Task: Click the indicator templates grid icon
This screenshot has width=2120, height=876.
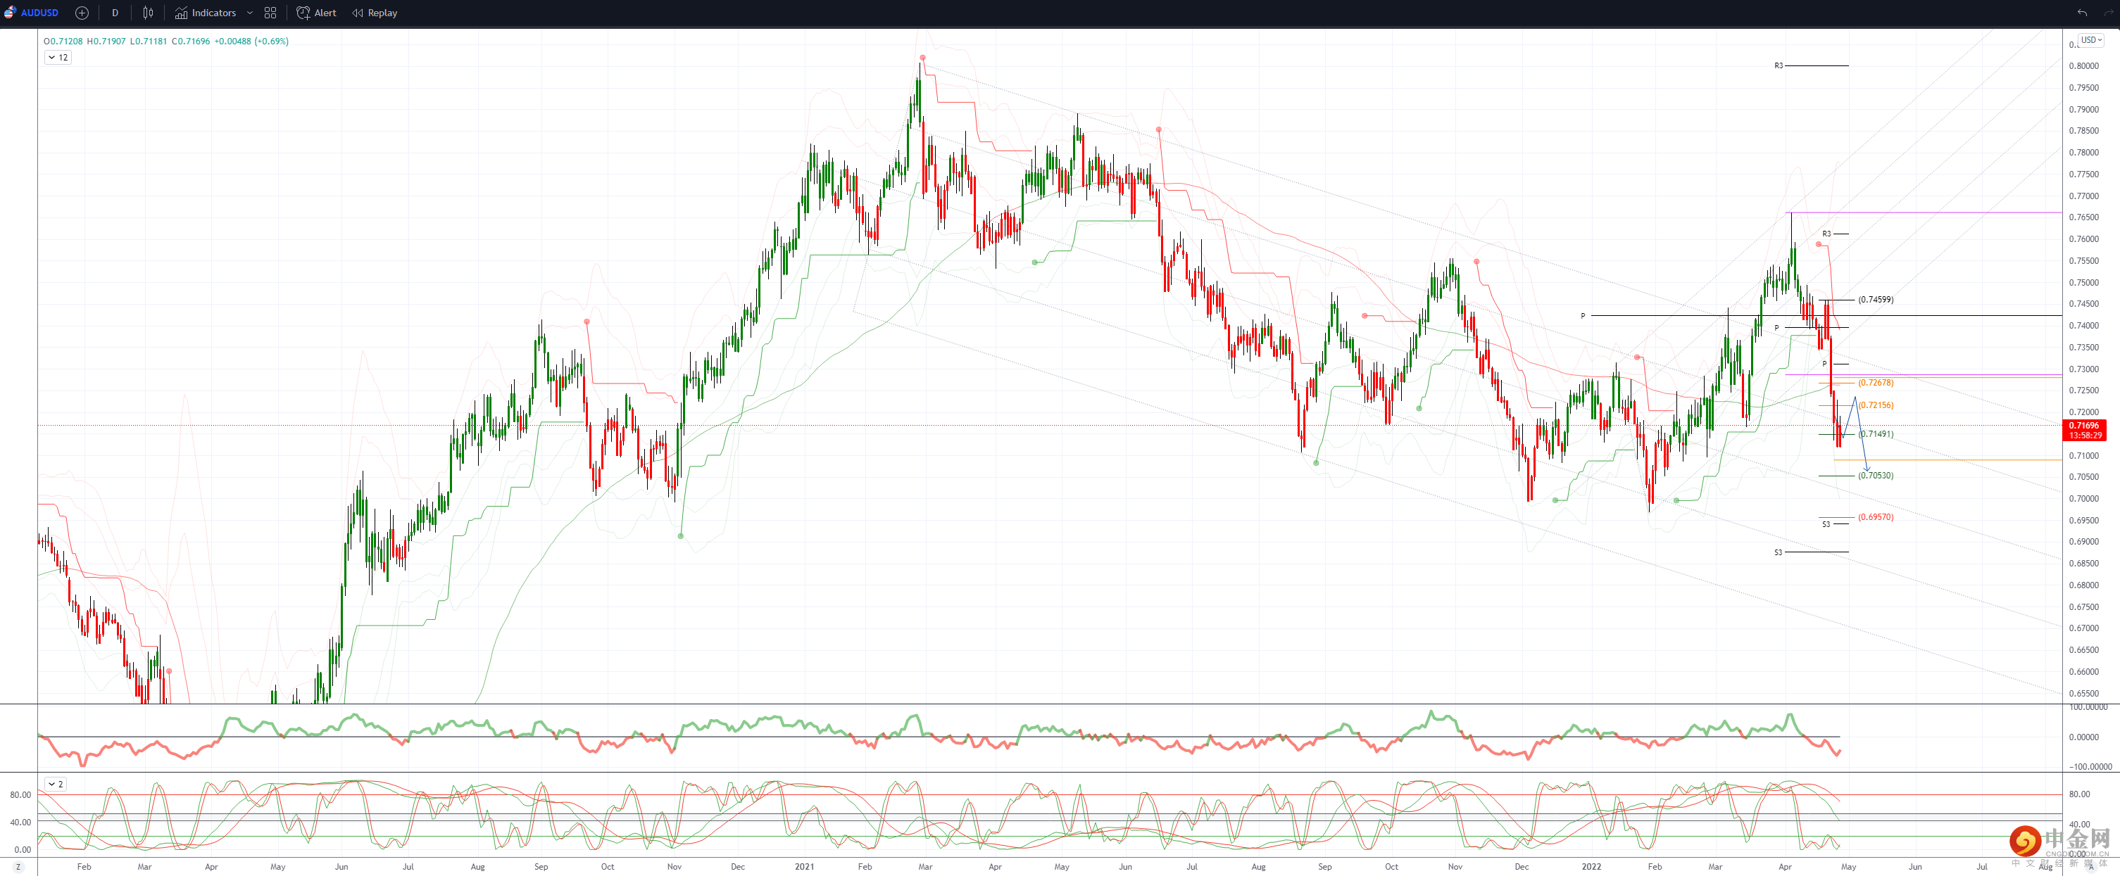Action: pos(270,13)
